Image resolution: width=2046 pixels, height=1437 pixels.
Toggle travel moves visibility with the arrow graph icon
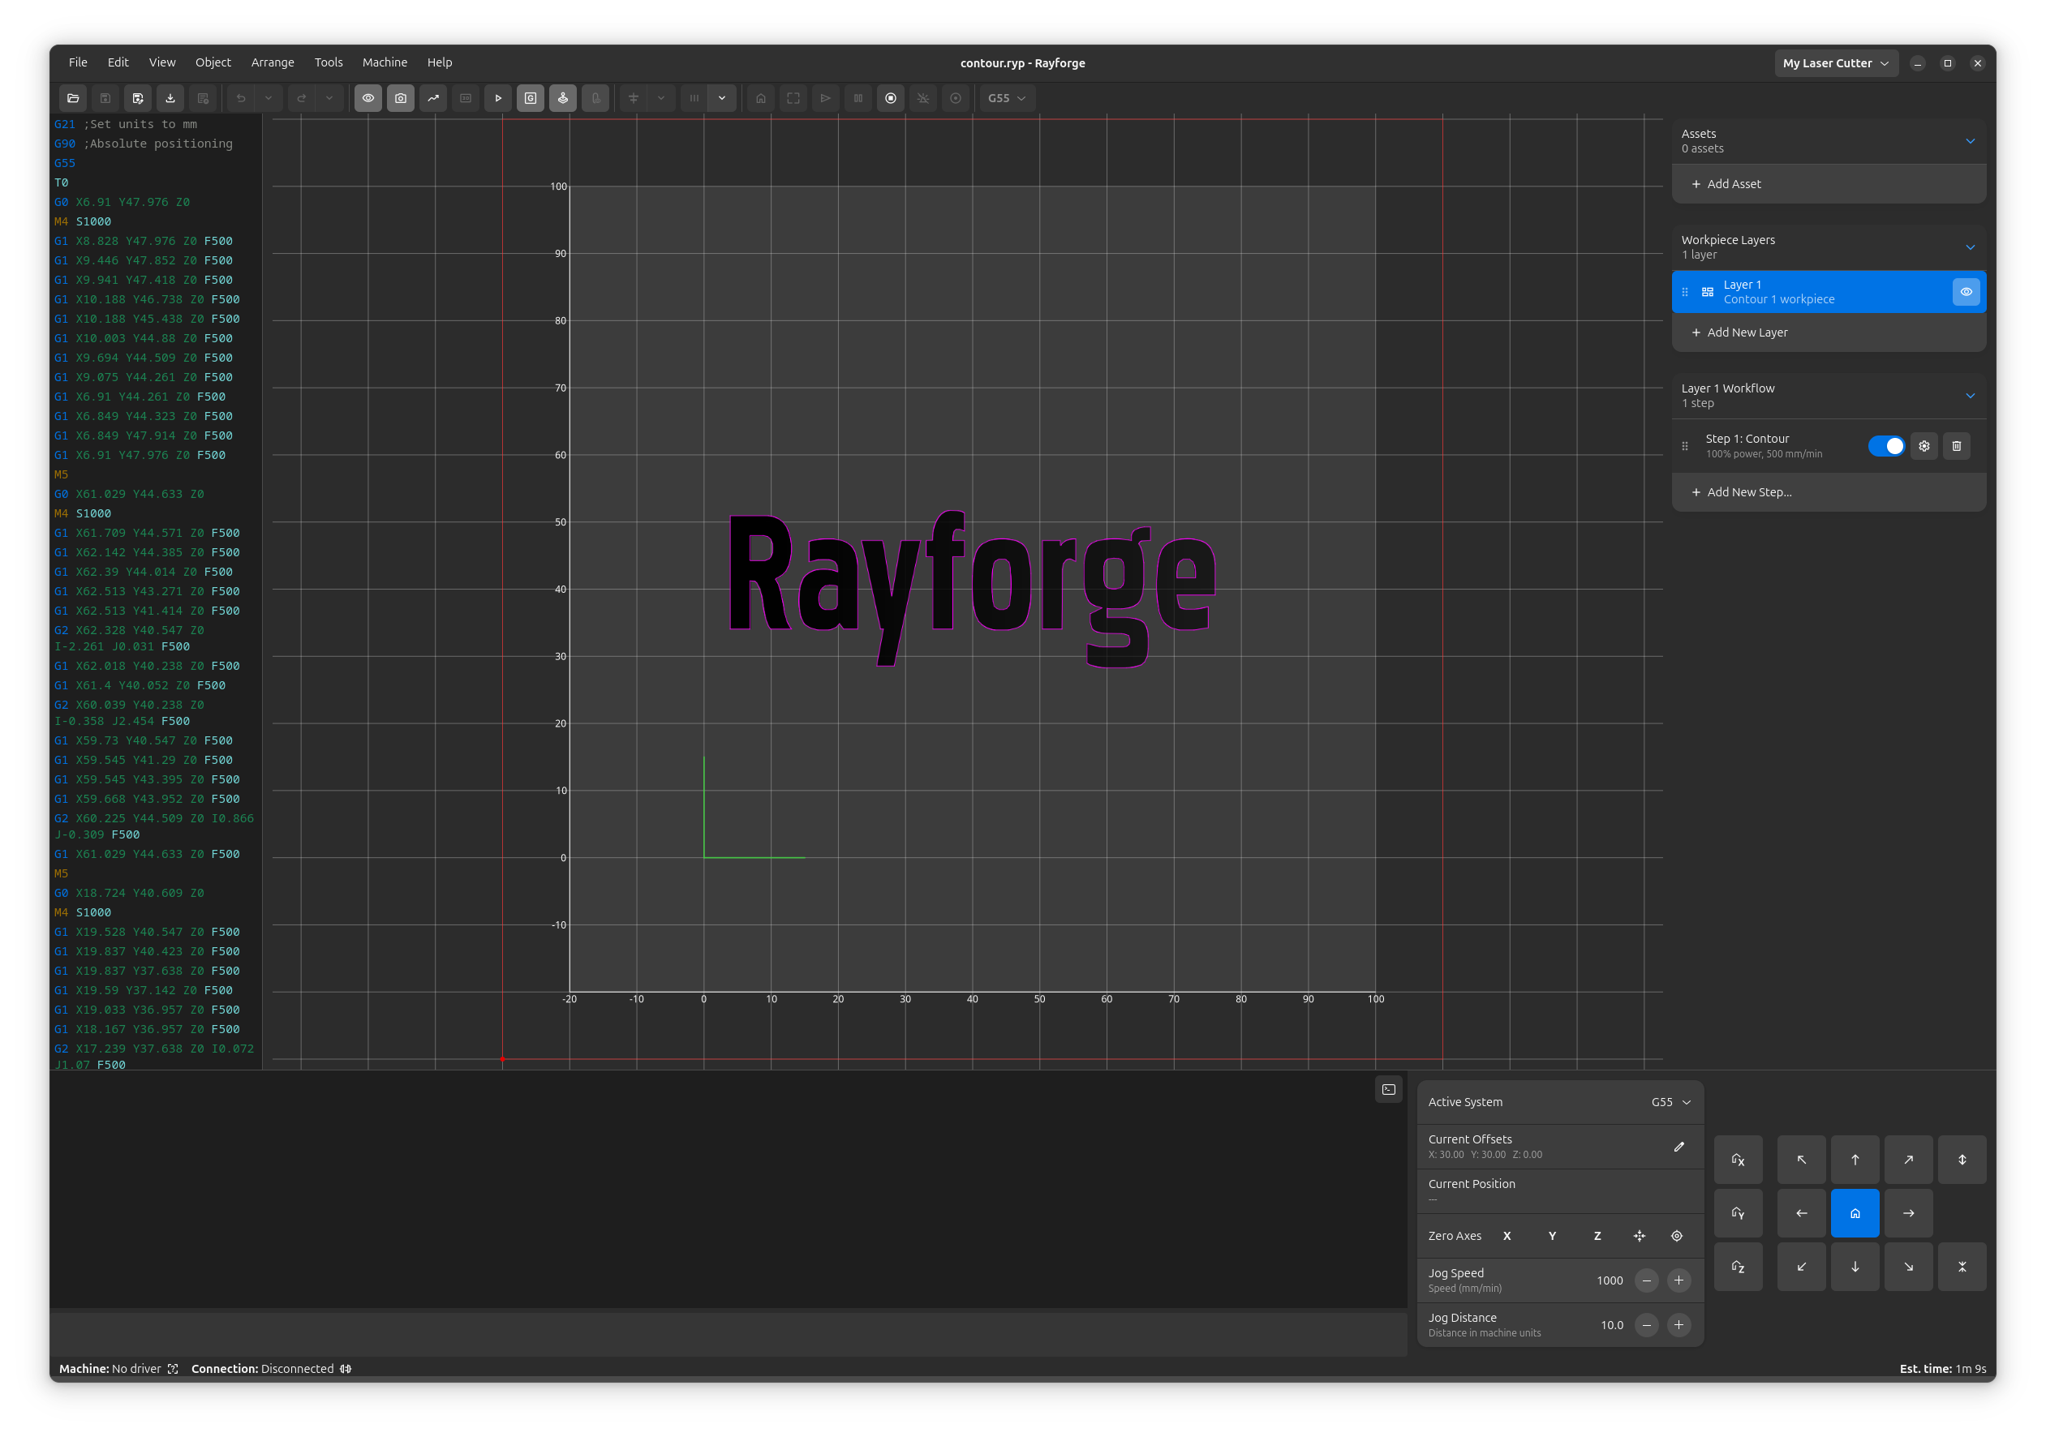(433, 98)
